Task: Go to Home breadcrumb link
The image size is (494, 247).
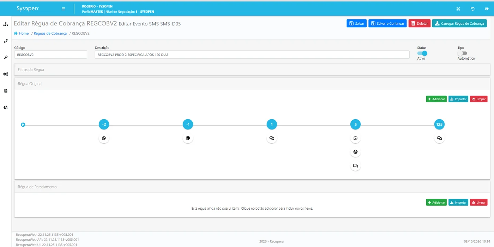Action: (21, 34)
